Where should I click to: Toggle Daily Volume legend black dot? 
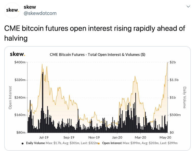[x=23, y=144]
